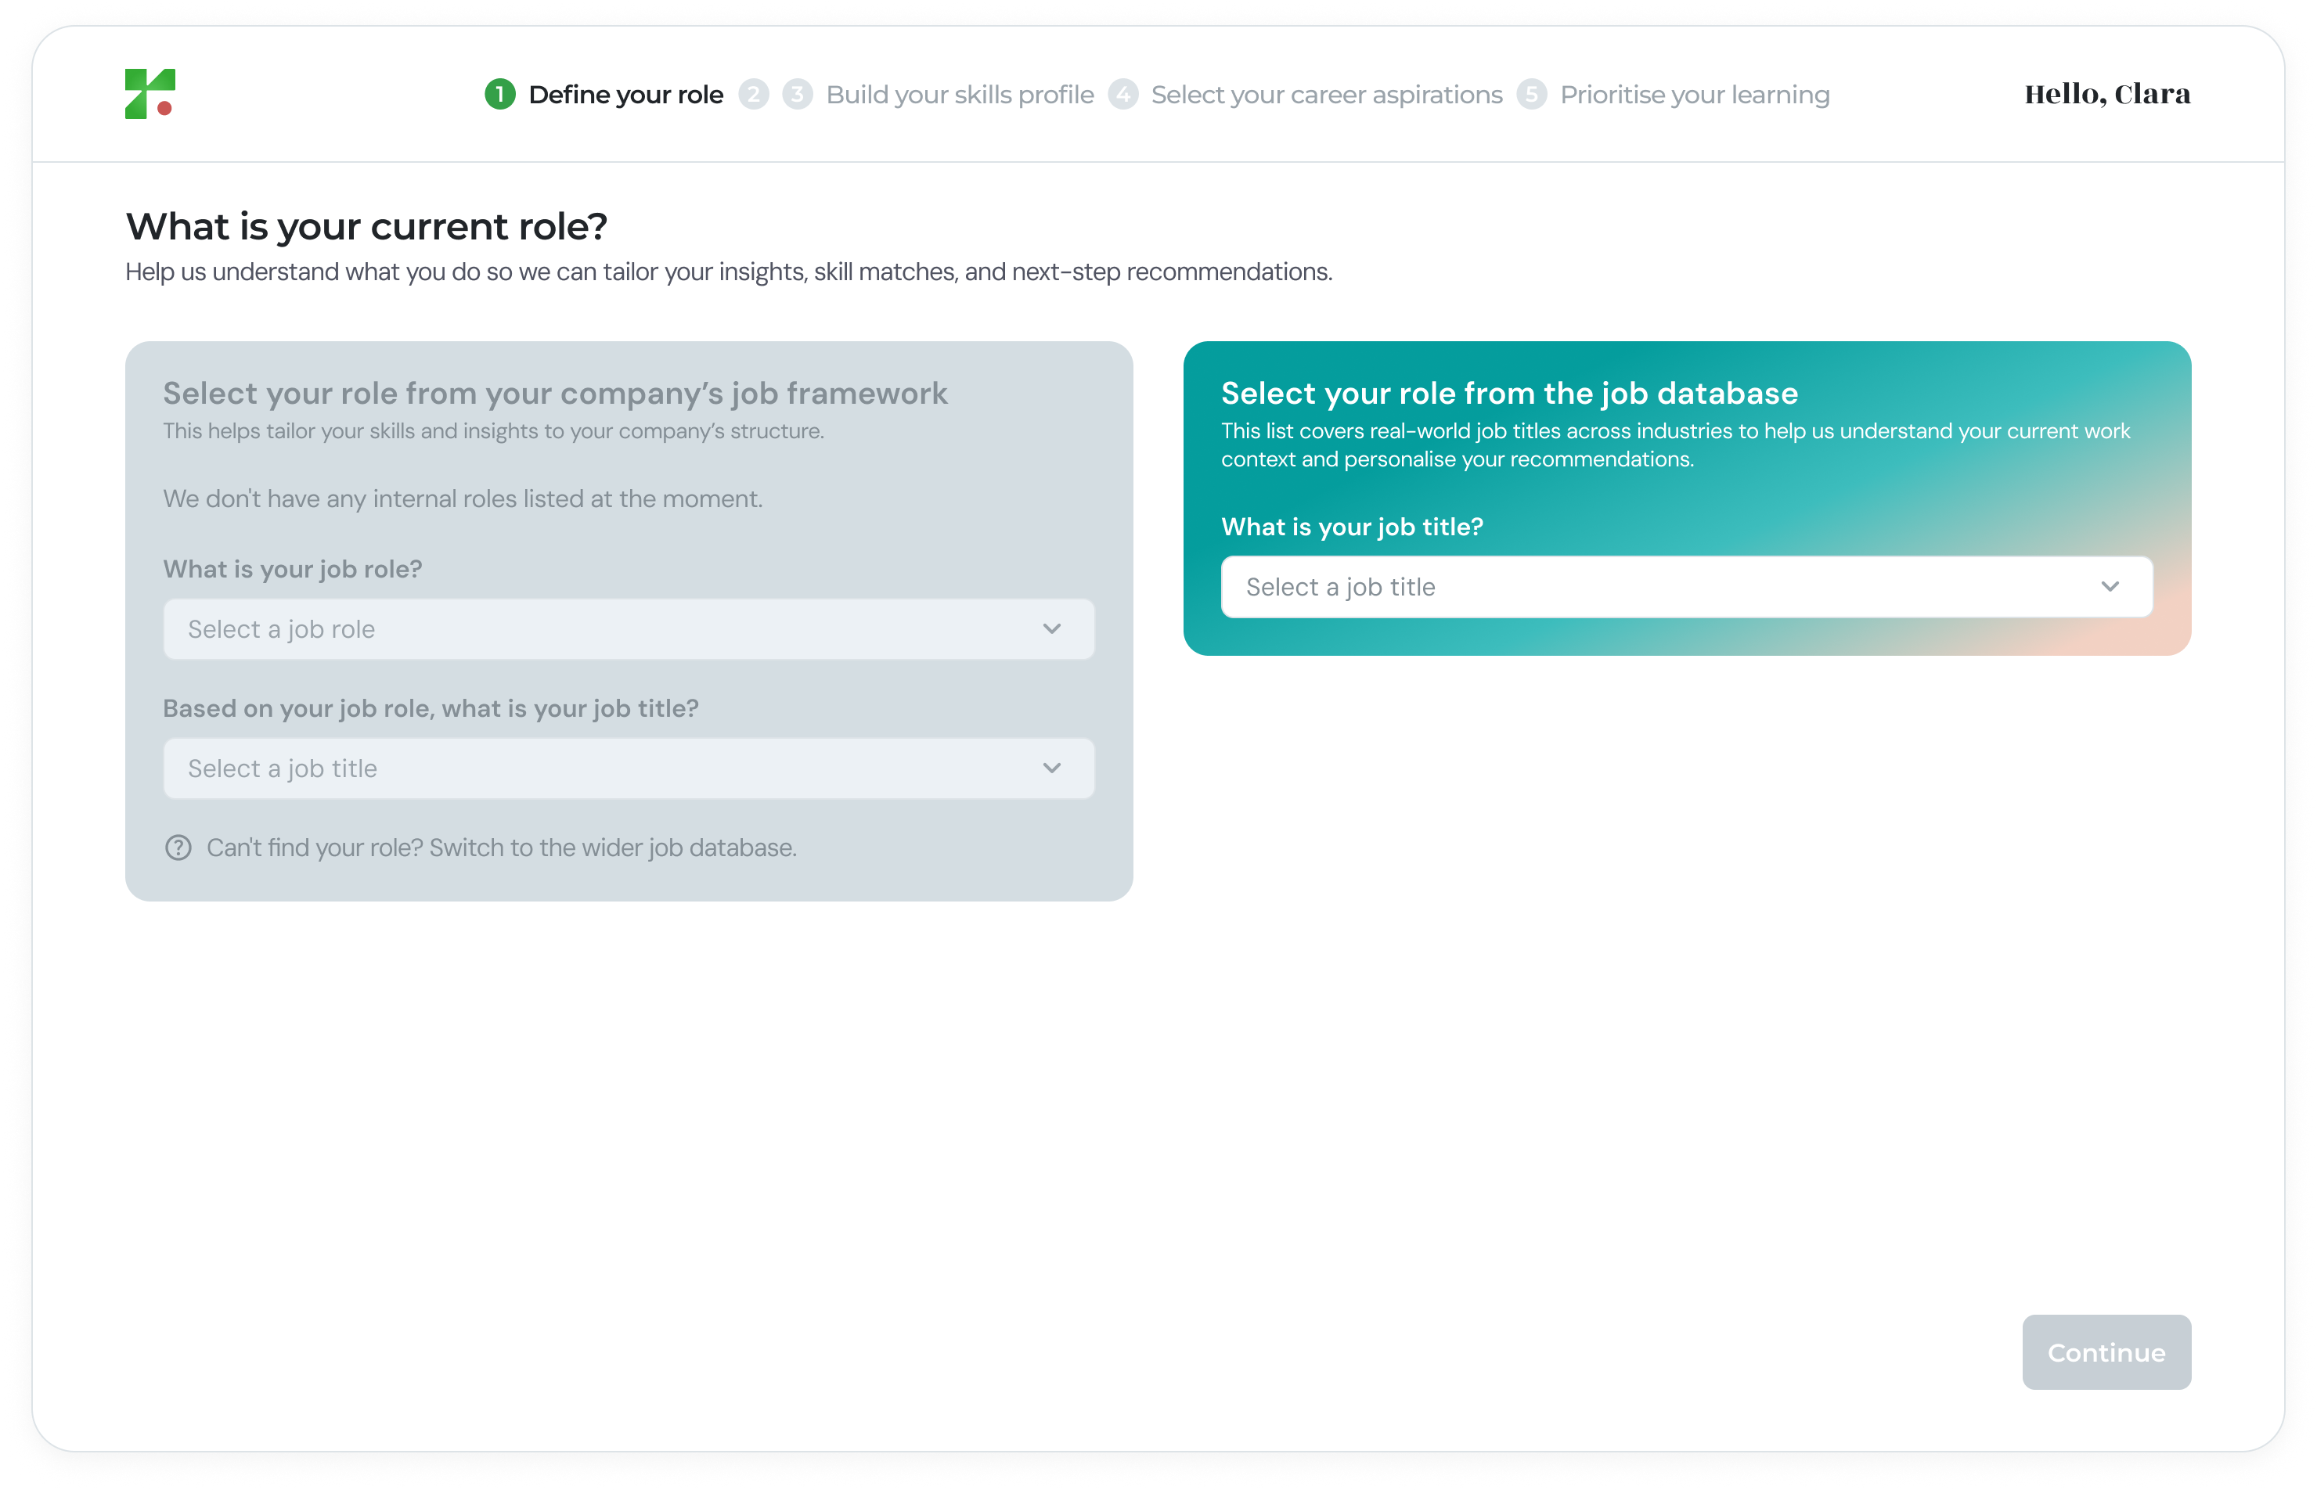Click the chevron in the job role field
Viewport: 2317px width, 1490px height.
point(1052,629)
